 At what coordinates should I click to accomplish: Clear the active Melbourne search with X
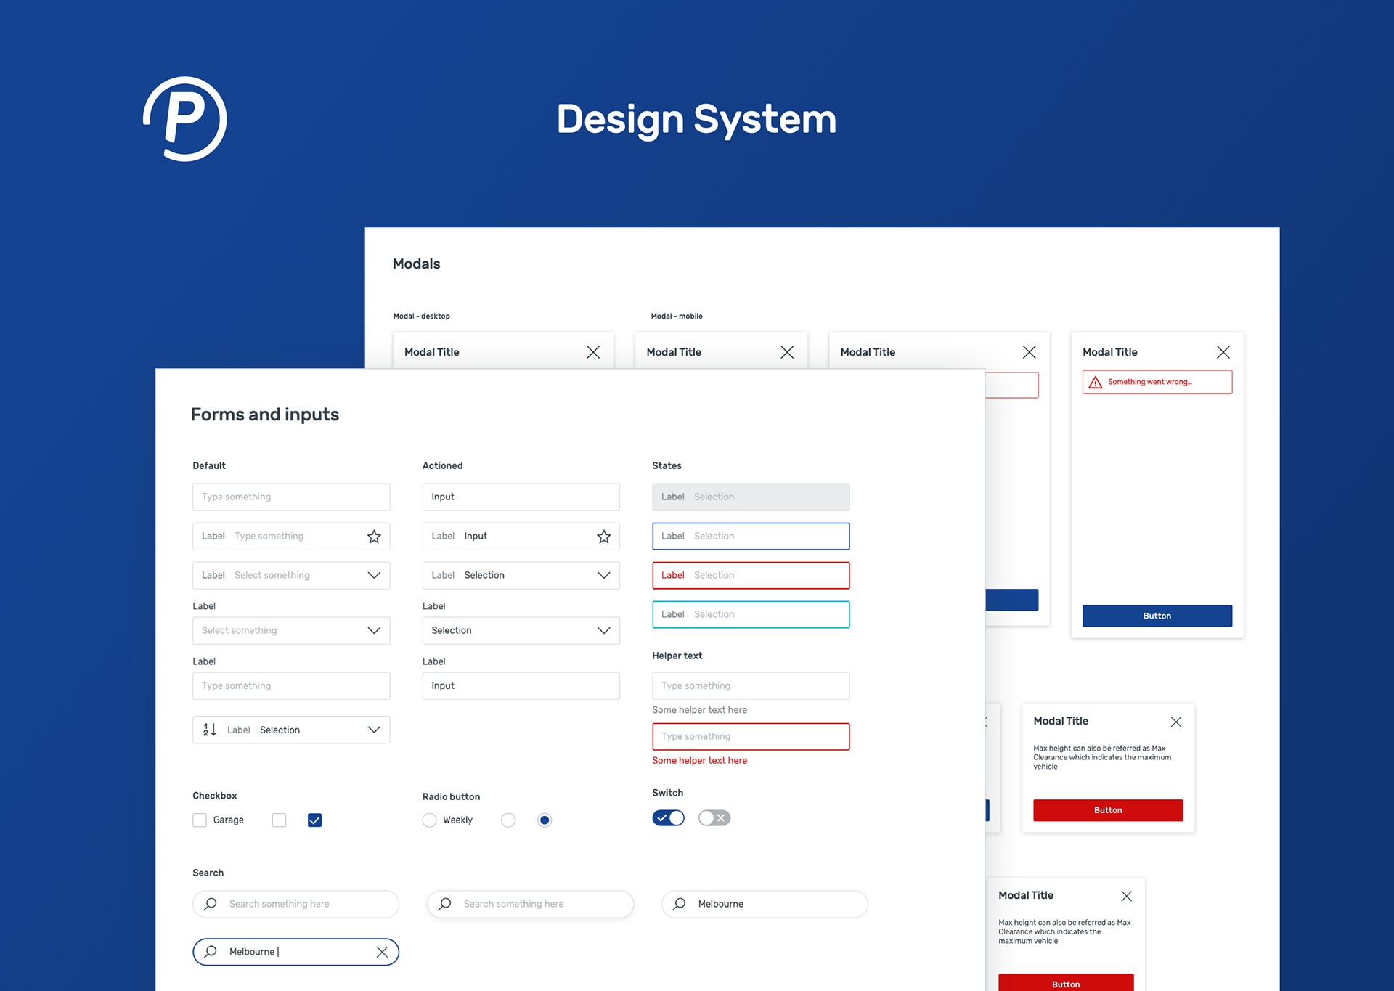point(382,952)
